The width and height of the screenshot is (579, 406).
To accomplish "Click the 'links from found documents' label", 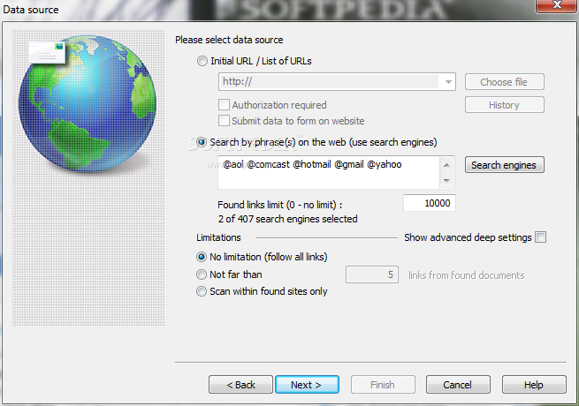I will coord(467,275).
